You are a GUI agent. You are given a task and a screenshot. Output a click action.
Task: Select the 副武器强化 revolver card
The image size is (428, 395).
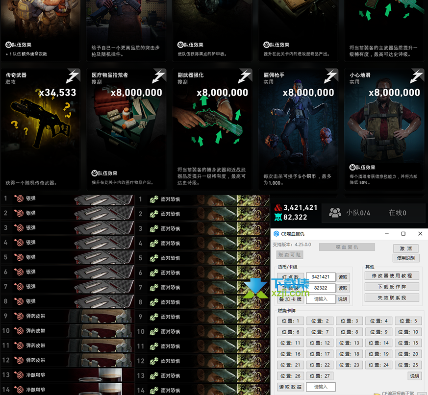[212, 129]
